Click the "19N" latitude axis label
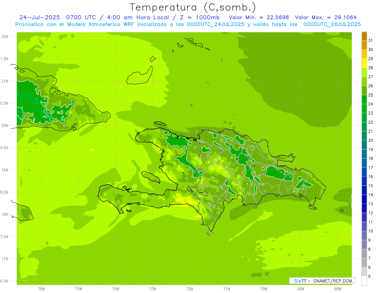Screen dimensions: 379x293 [4, 170]
